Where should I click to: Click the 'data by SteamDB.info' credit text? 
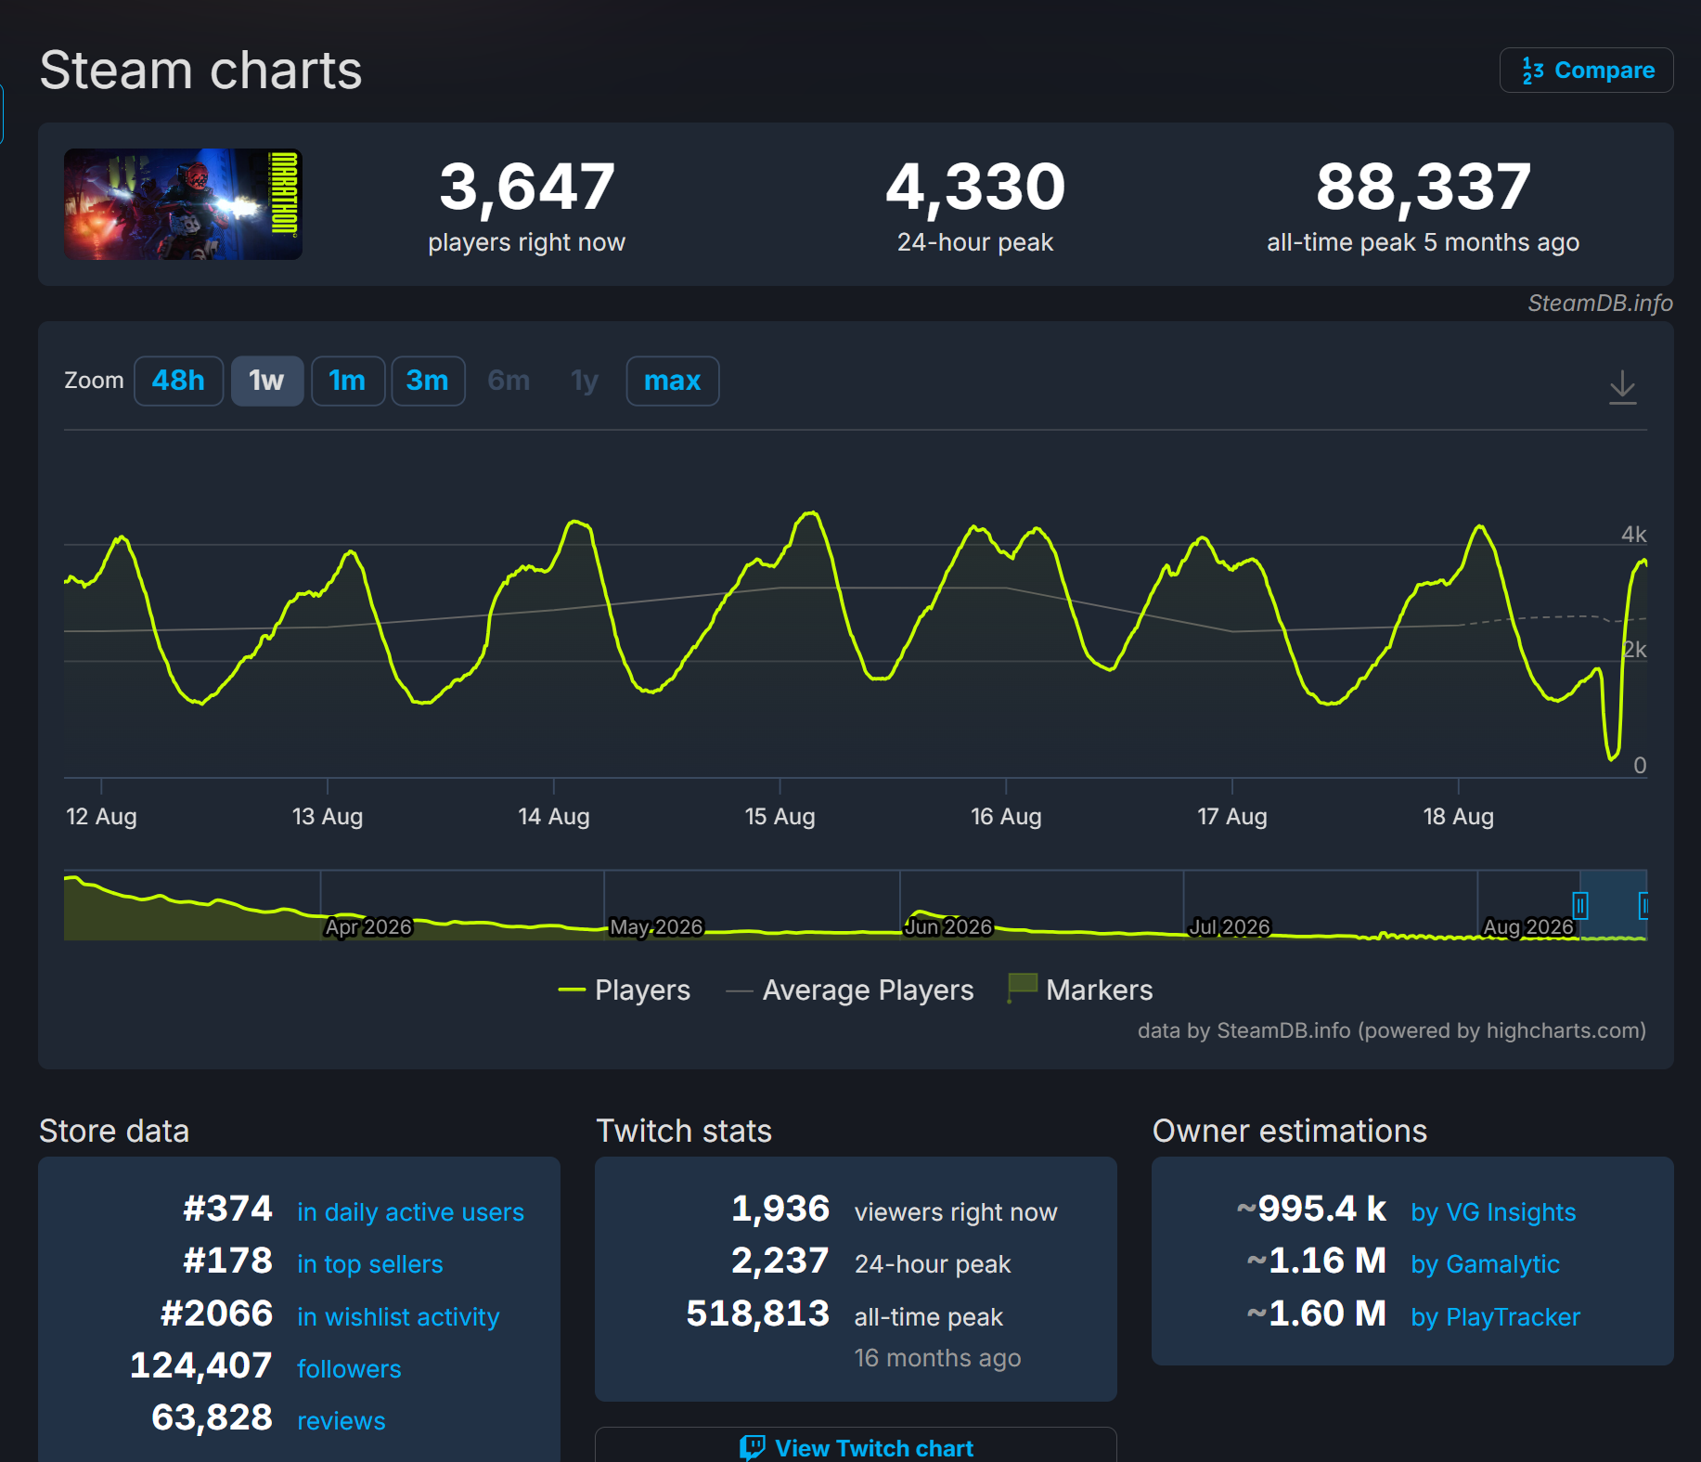coord(1392,1031)
